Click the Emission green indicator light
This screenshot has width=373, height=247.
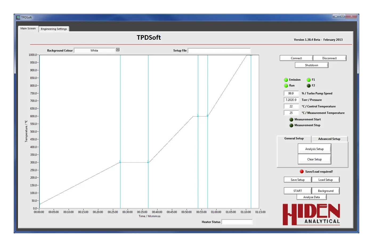[286, 80]
